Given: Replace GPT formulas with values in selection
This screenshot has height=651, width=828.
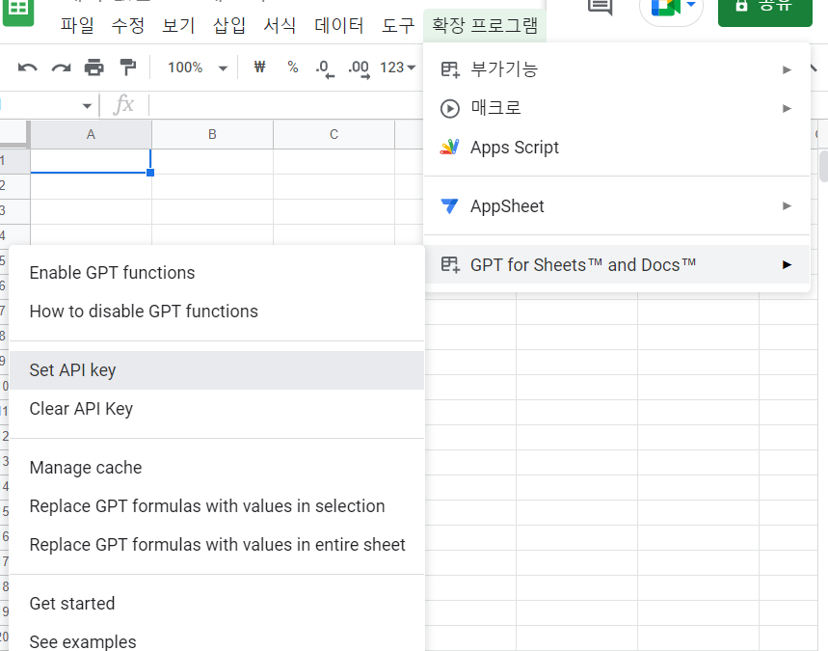Looking at the screenshot, I should [x=217, y=506].
